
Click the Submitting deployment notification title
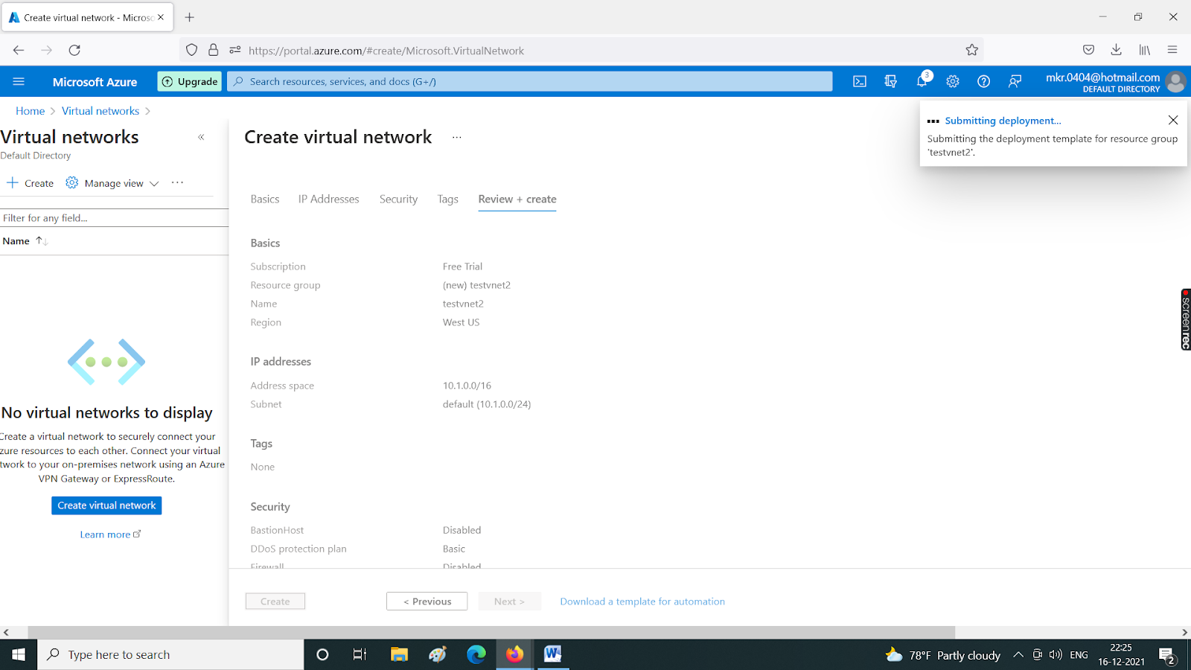1003,121
